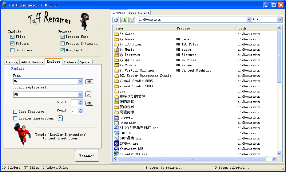Viewport: 286px width, 172px height.
Task: Click the third browser toolbar icon left of the path box
Action: [x=132, y=20]
